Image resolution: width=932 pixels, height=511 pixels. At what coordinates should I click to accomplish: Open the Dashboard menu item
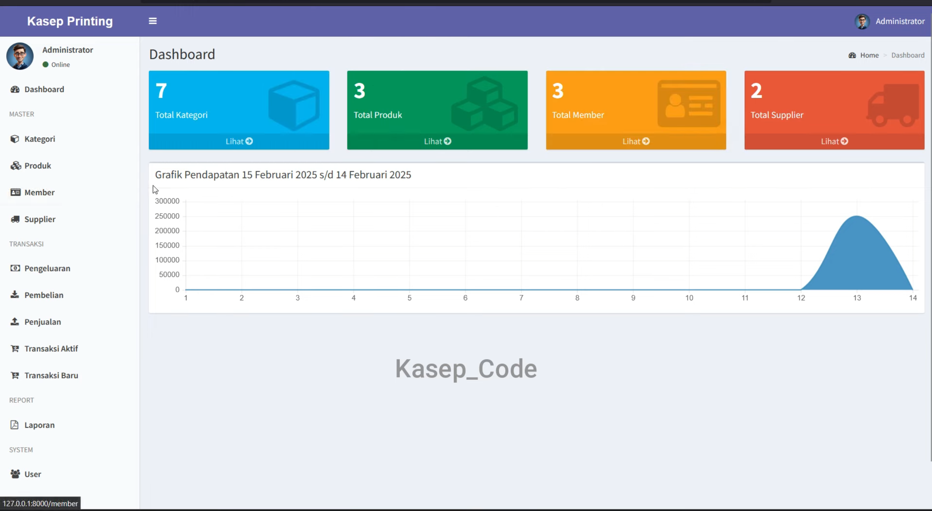70,89
